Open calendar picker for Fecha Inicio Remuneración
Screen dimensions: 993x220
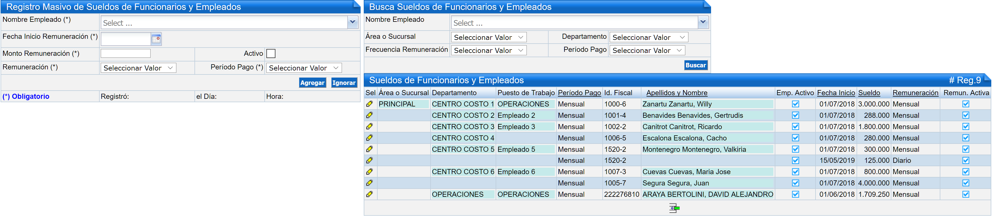[156, 39]
